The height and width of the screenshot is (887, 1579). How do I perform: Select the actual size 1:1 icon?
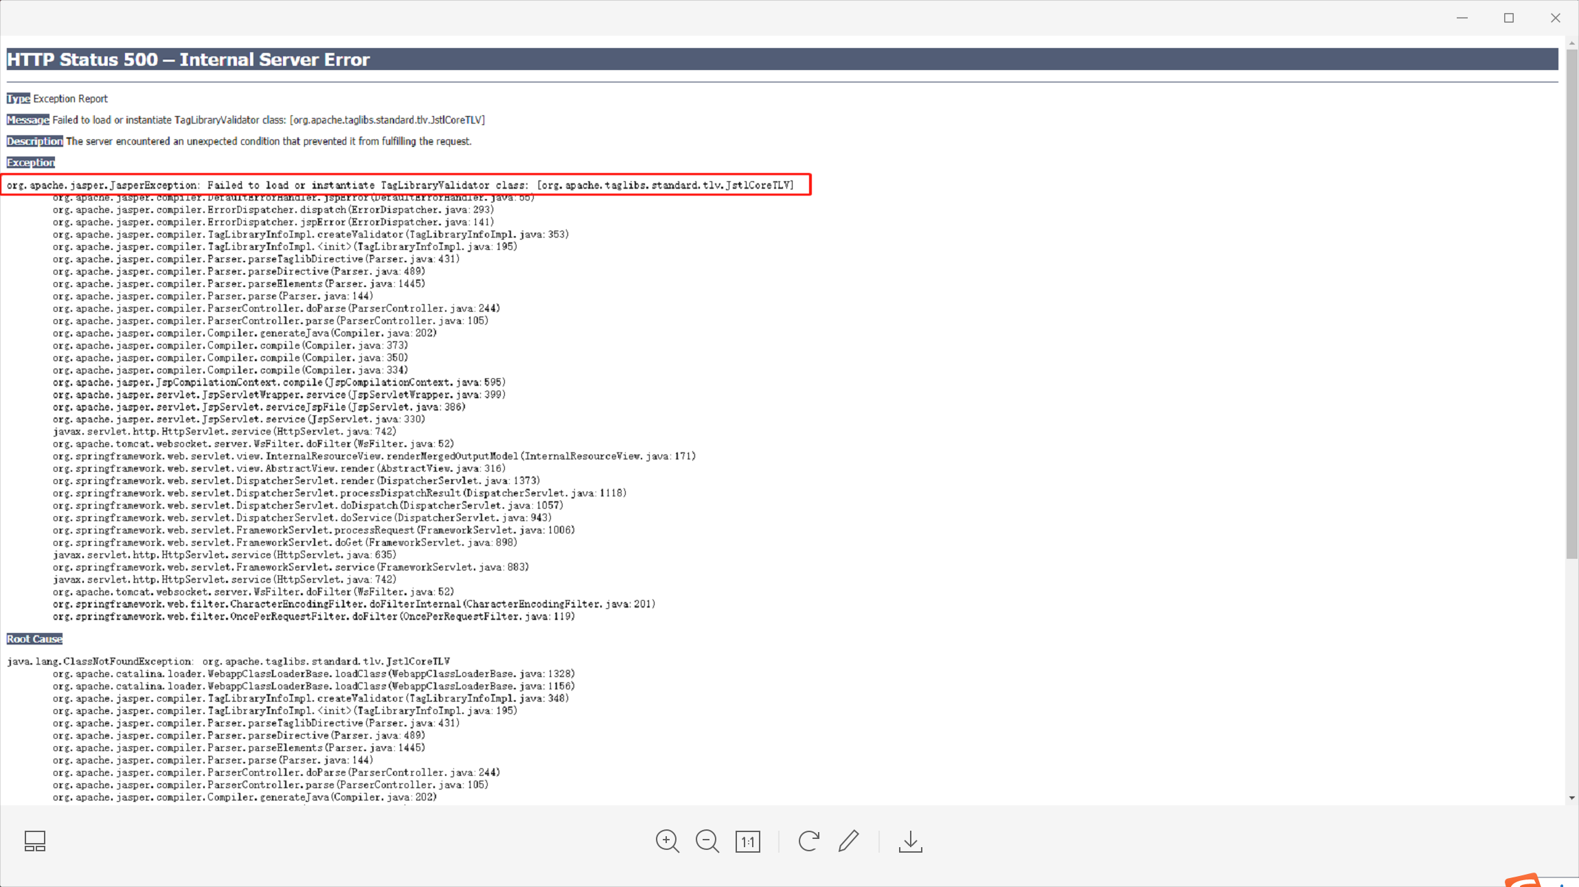coord(748,840)
